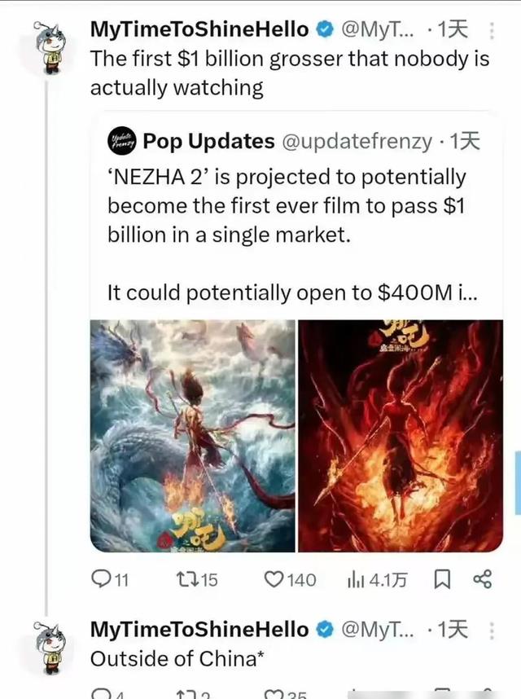Open MyTimeToShineHello avatar on top tweet
Screen dimensions: 521x699
48,48
